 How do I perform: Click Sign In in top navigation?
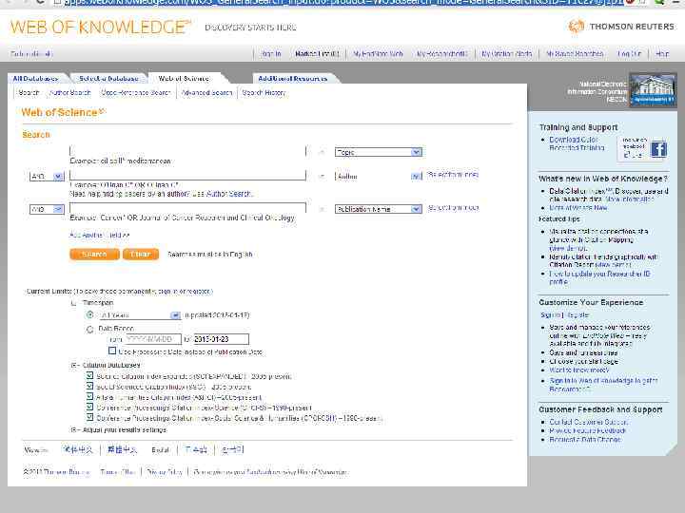[270, 53]
